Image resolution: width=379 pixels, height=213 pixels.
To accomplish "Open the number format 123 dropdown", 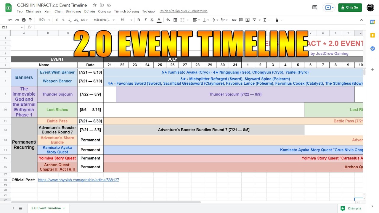I will [84, 20].
